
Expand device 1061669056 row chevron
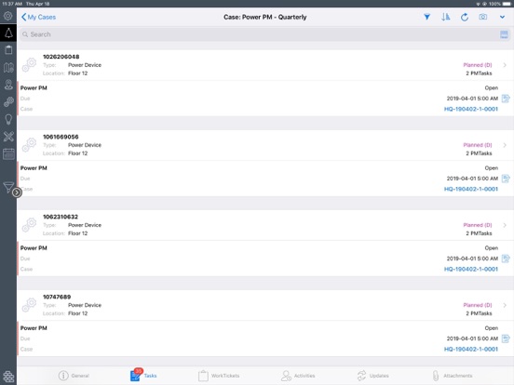[x=505, y=145]
